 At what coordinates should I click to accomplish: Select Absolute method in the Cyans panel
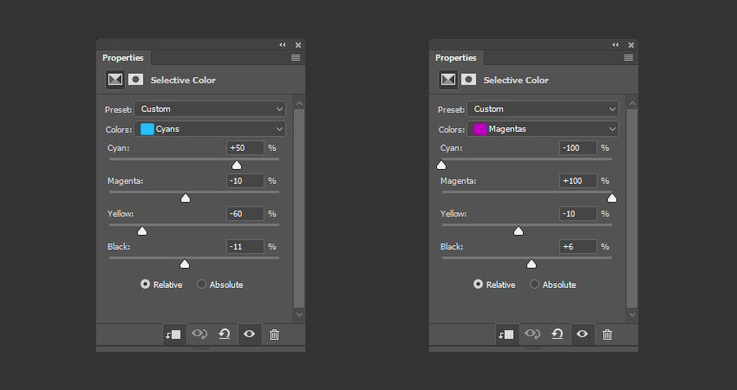(x=202, y=284)
